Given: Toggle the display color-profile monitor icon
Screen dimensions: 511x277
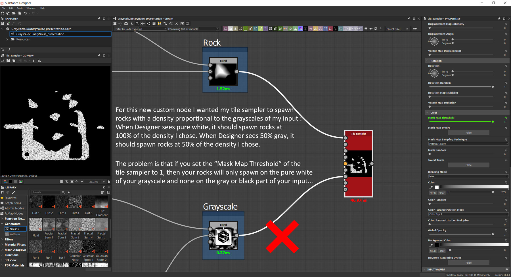Looking at the screenshot, I should [21, 181].
